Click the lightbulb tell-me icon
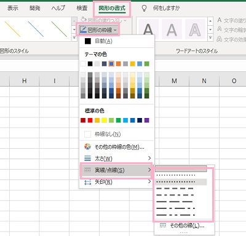Viewport: 246px width, 236px height. (145, 8)
